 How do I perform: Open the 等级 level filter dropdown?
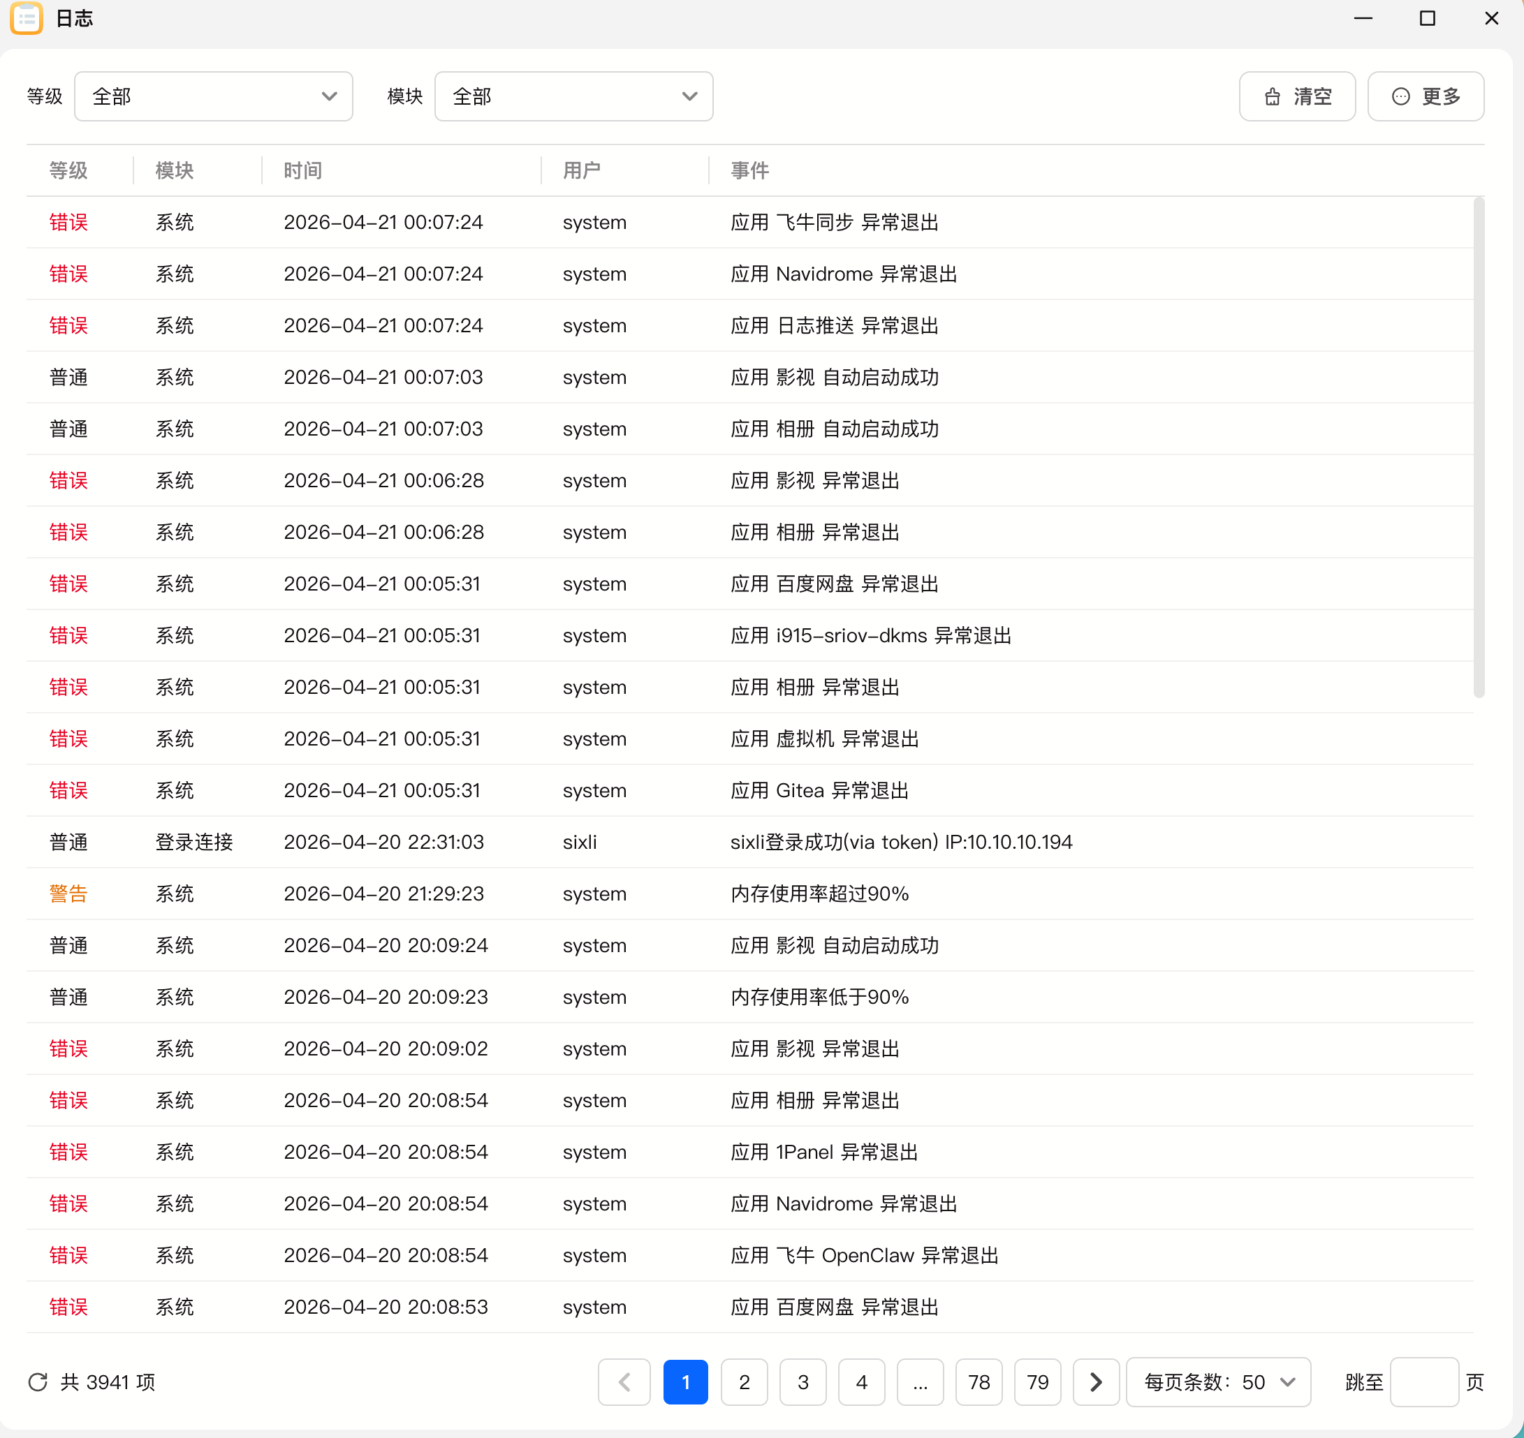[213, 96]
